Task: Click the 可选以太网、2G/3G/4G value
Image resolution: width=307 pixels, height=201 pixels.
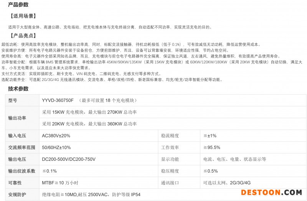Action: tap(227, 183)
